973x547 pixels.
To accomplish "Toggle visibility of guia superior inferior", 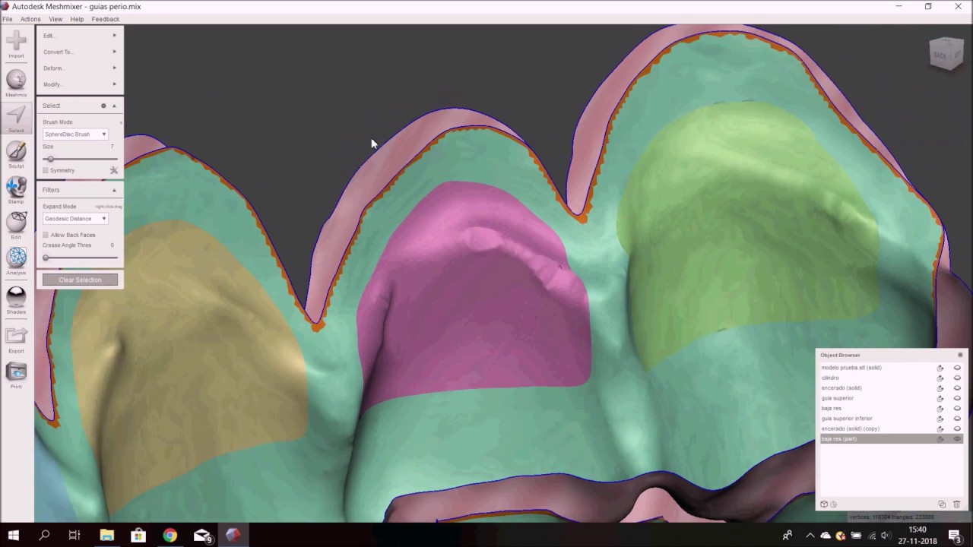I will click(x=957, y=419).
